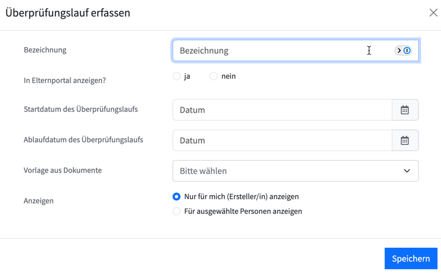
Task: Click the dialog title 'Überprüfungslauf erfassen'
Action: pyautogui.click(x=68, y=13)
